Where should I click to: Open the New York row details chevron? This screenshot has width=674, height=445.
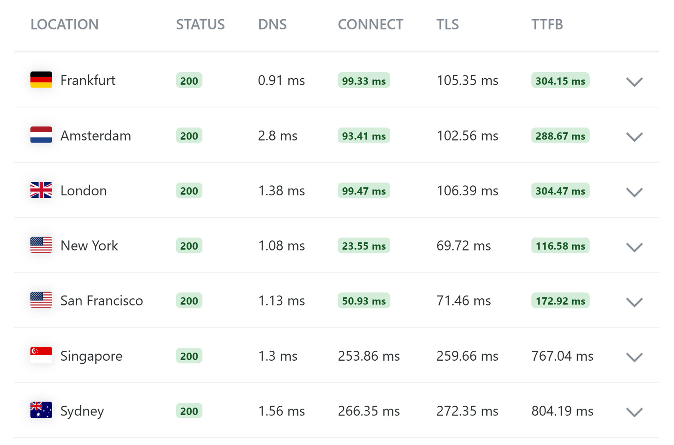click(634, 247)
